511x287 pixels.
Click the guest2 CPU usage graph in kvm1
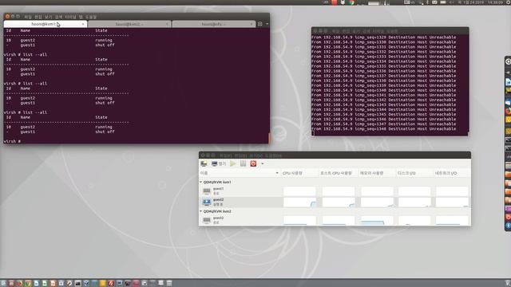coord(299,202)
